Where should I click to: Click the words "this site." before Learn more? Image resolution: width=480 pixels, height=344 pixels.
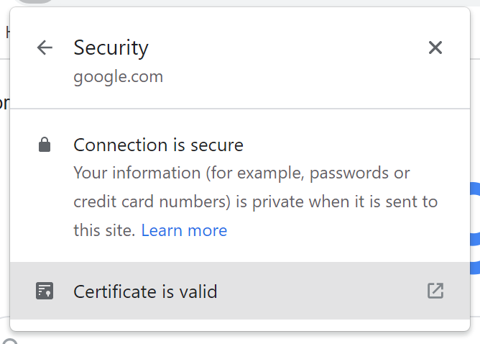click(x=104, y=230)
